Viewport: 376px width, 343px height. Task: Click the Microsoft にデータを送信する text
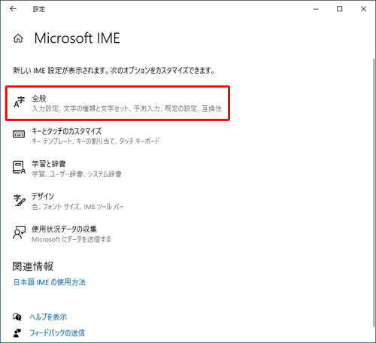71,239
